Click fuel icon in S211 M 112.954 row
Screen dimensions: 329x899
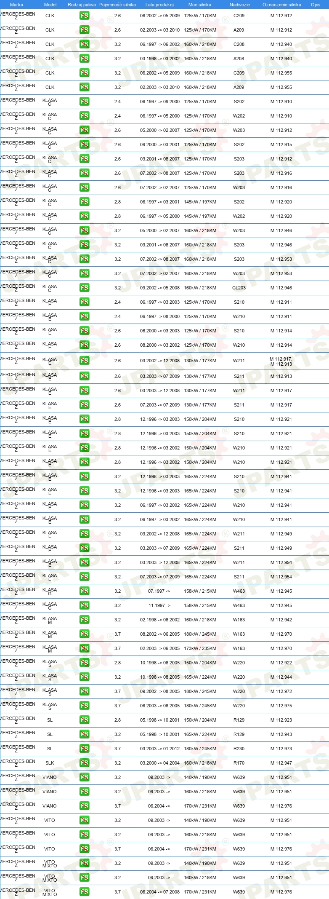(84, 577)
